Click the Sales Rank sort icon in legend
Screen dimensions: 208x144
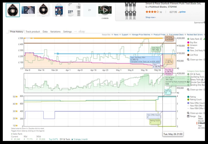coord(201,39)
